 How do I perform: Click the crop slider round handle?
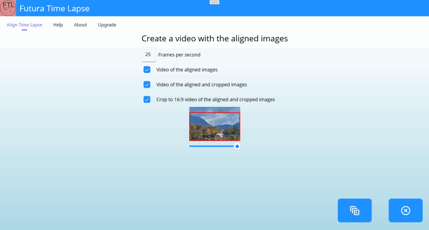pyautogui.click(x=237, y=146)
